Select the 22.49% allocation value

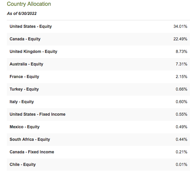[180, 39]
